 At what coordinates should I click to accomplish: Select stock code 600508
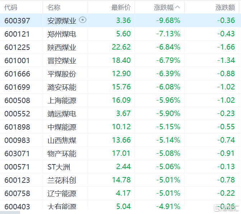pyautogui.click(x=17, y=101)
